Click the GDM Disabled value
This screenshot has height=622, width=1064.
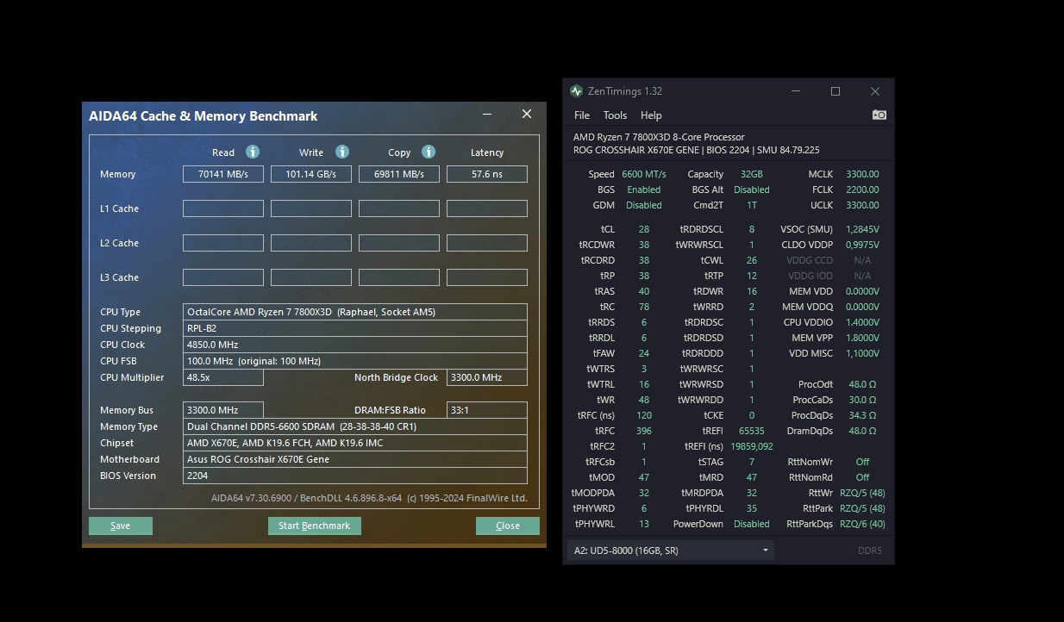tap(644, 205)
